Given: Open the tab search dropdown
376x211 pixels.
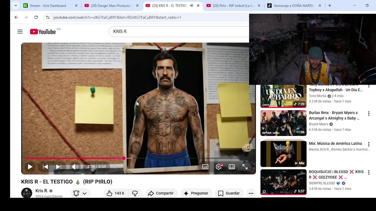Looking at the screenshot, I should (x=16, y=6).
